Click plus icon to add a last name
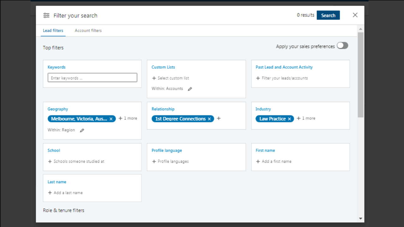This screenshot has width=404, height=227. tap(50, 193)
